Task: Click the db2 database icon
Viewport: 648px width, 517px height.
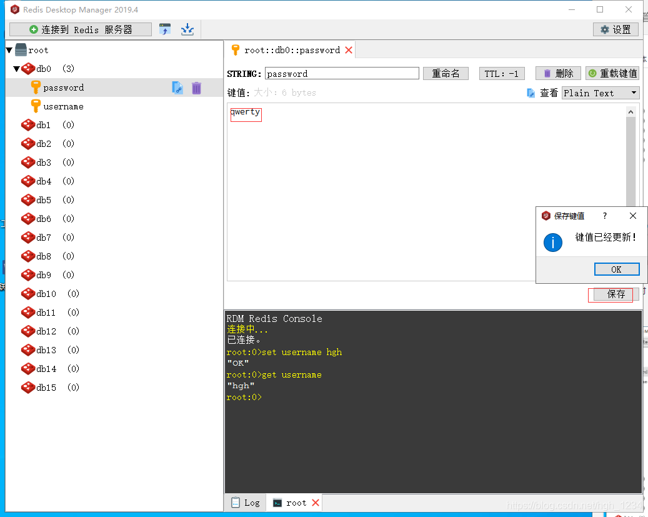Action: coord(28,144)
